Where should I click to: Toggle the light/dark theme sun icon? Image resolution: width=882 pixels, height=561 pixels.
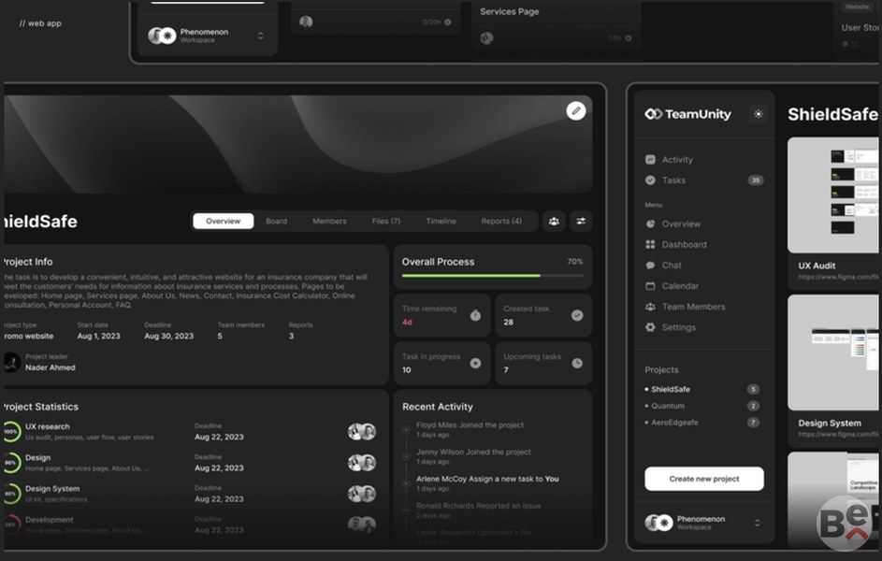point(758,114)
